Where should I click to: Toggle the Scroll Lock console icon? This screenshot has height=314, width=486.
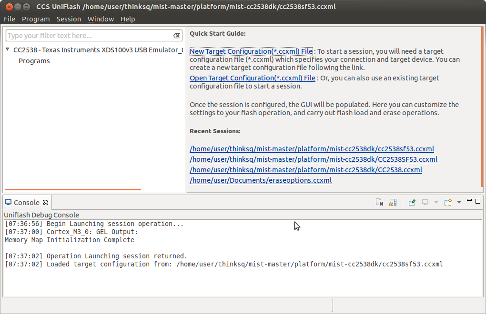click(393, 202)
